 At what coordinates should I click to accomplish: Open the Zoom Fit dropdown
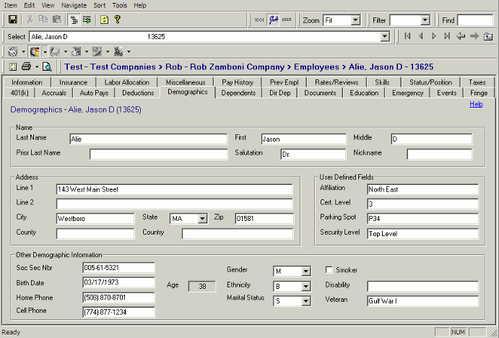tap(355, 20)
